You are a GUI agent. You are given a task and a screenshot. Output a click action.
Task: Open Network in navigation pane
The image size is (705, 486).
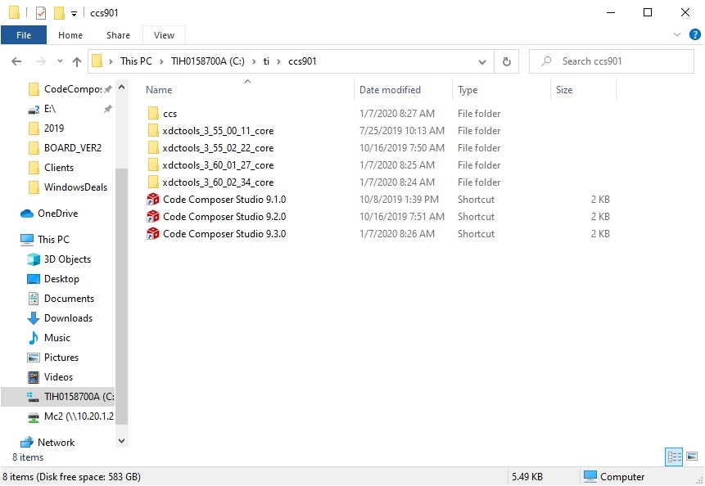point(47,443)
